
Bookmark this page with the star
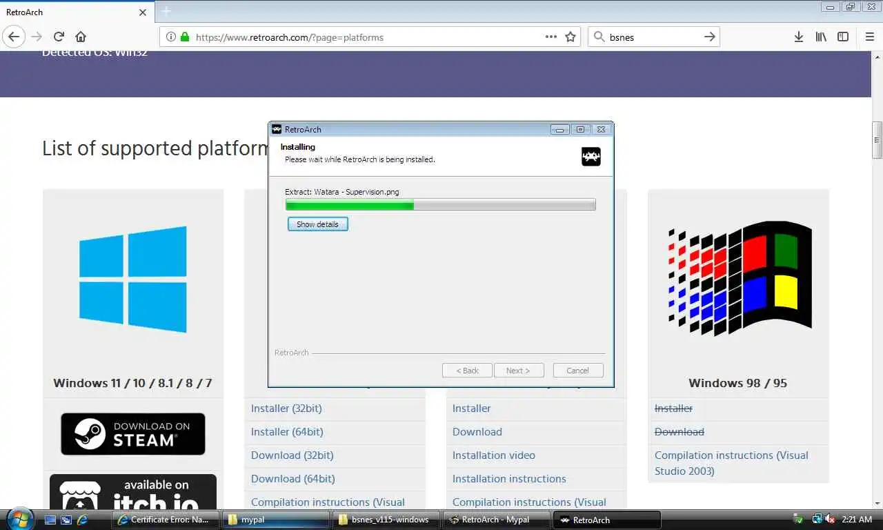(x=571, y=37)
